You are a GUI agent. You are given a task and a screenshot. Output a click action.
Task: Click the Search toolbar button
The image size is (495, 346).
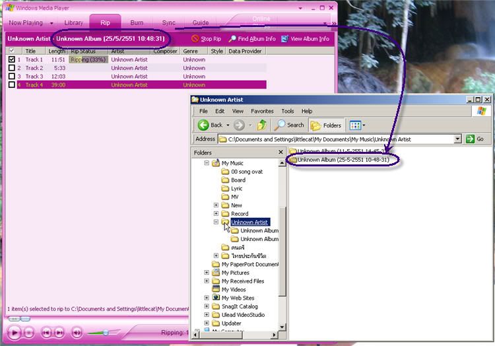pos(289,125)
